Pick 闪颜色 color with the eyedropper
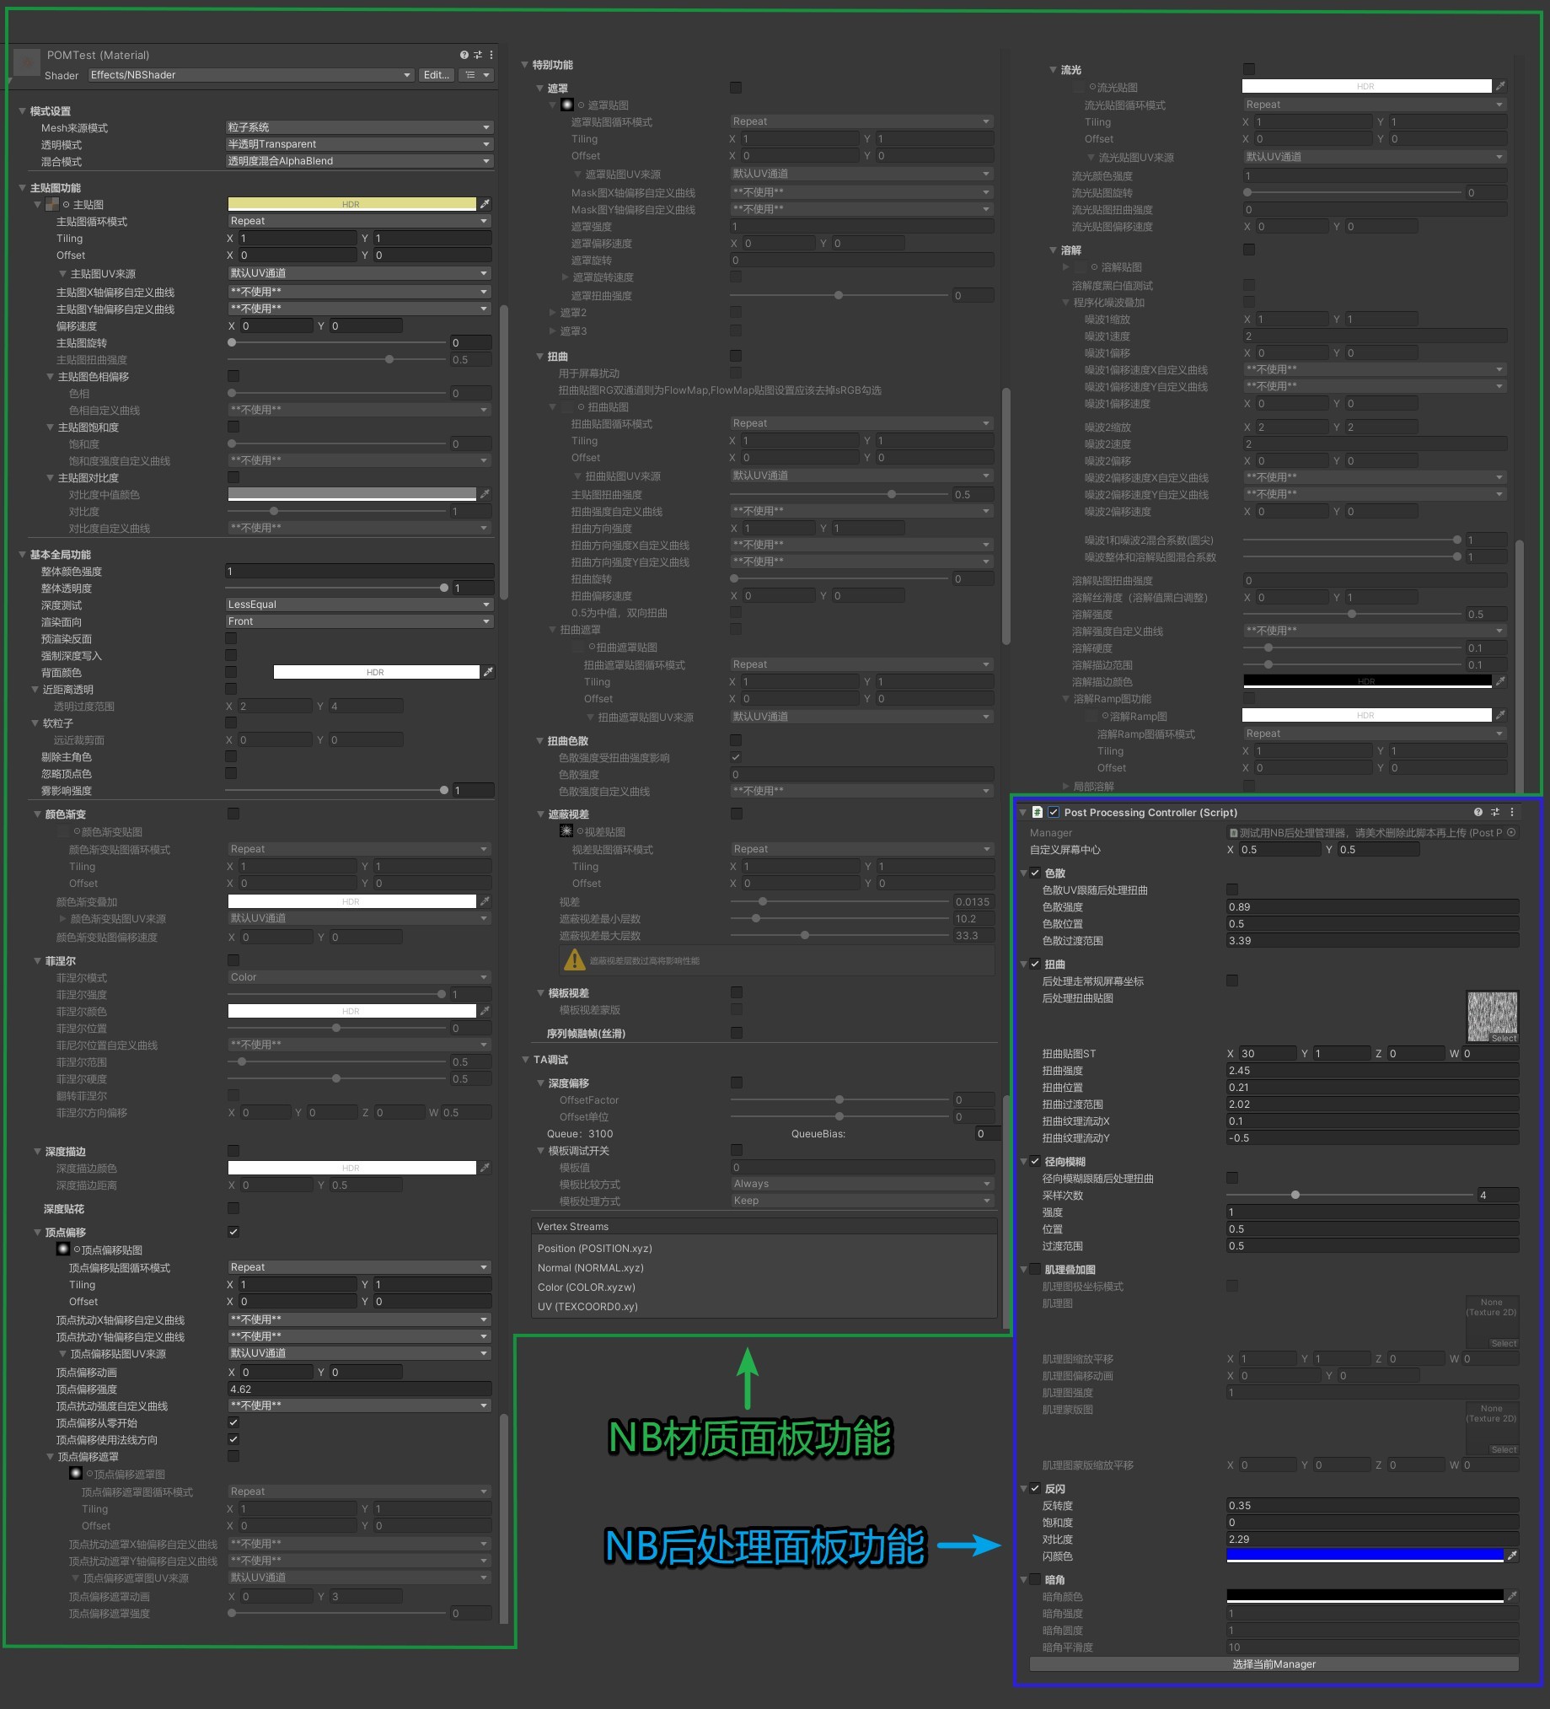1550x1709 pixels. point(1512,1556)
